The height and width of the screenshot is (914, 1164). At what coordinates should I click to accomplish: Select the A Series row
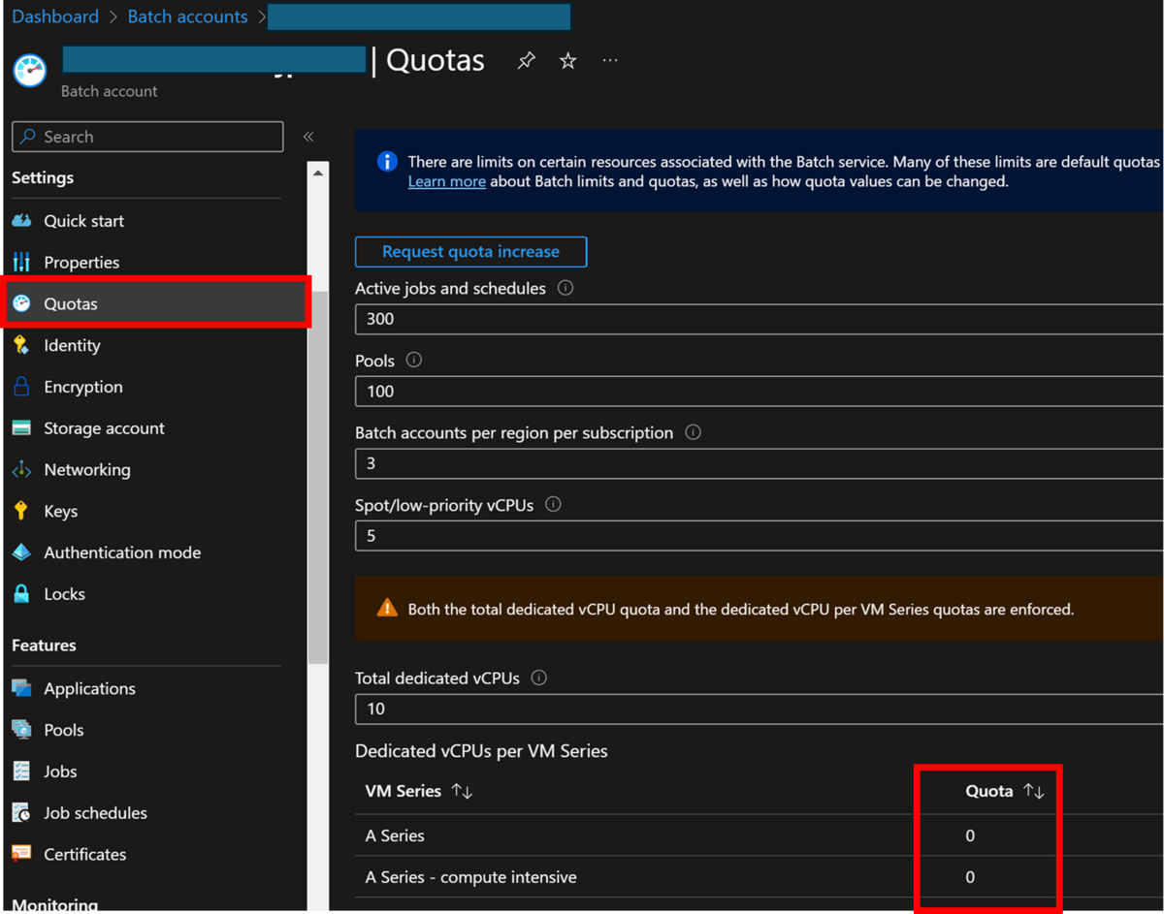760,835
